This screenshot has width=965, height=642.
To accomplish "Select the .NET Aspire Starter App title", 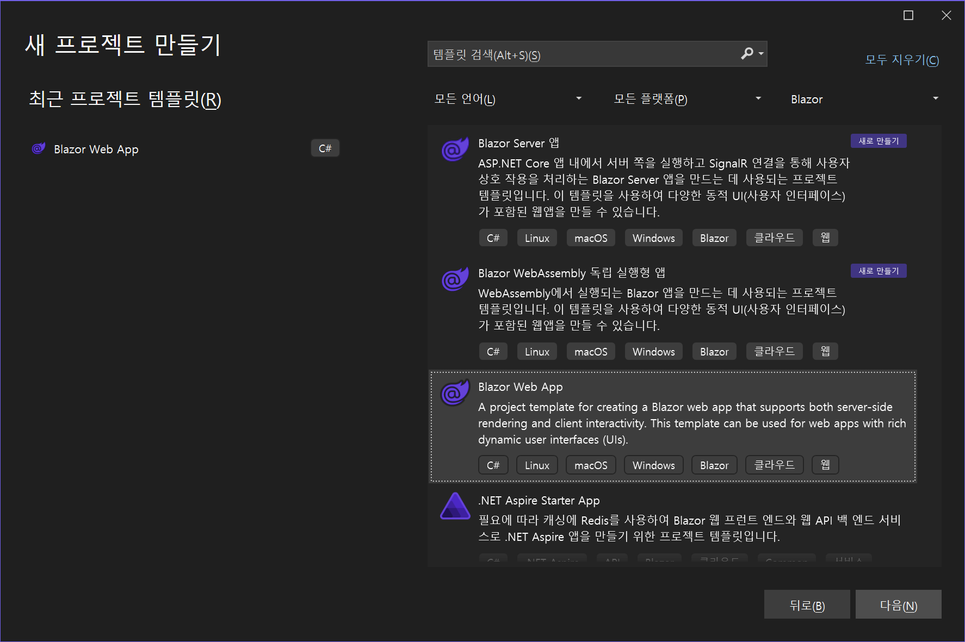I will pyautogui.click(x=539, y=500).
